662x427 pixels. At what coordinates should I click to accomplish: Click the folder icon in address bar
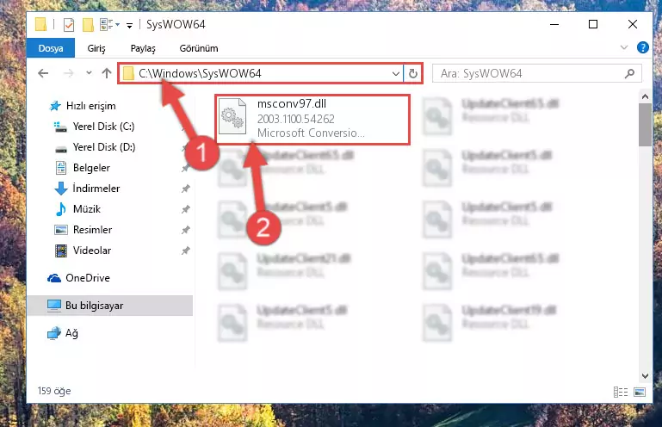point(128,73)
